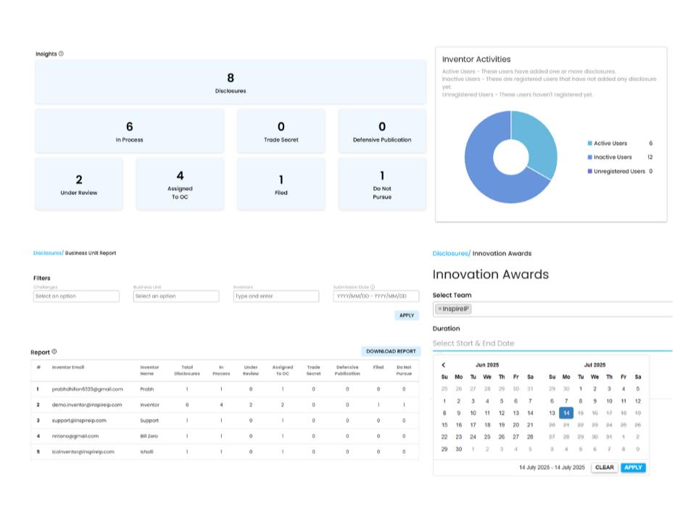Select July 14 in the calendar
696x522 pixels.
click(x=566, y=413)
